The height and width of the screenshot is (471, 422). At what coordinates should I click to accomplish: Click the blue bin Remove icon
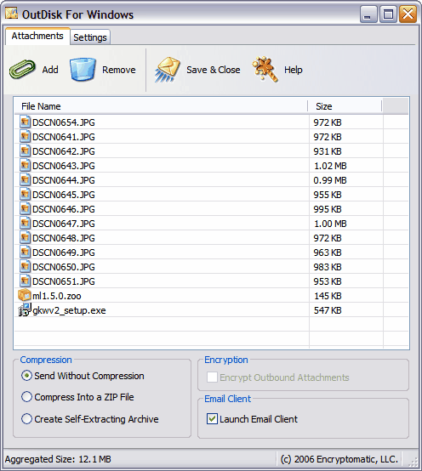(x=83, y=70)
